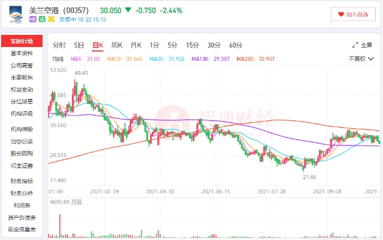Click the 美兰空港 company logo
Image resolution: width=383 pixels, height=240 pixels.
pyautogui.click(x=15, y=14)
